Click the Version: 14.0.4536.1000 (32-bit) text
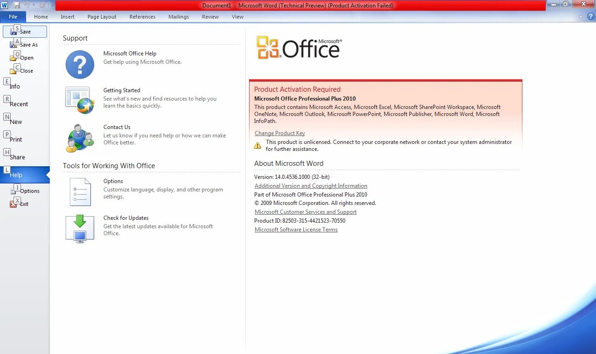 292,177
